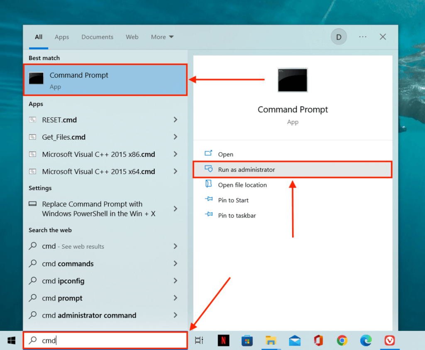Open Microsoft Store from the taskbar
The height and width of the screenshot is (350, 425).
pyautogui.click(x=247, y=340)
